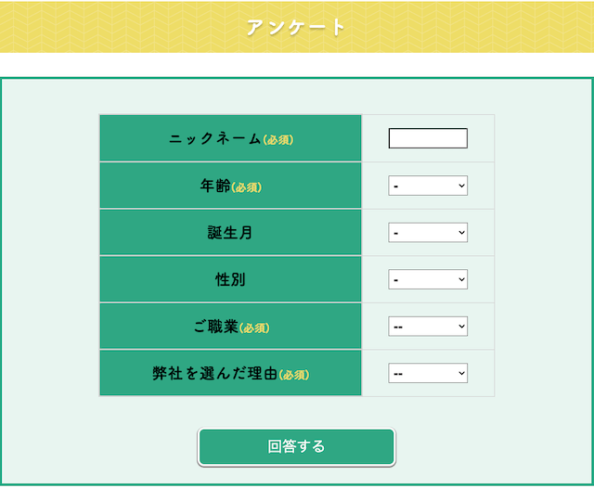
Task: Click the chevron arrow of 誕生月 select
Action: 461,233
